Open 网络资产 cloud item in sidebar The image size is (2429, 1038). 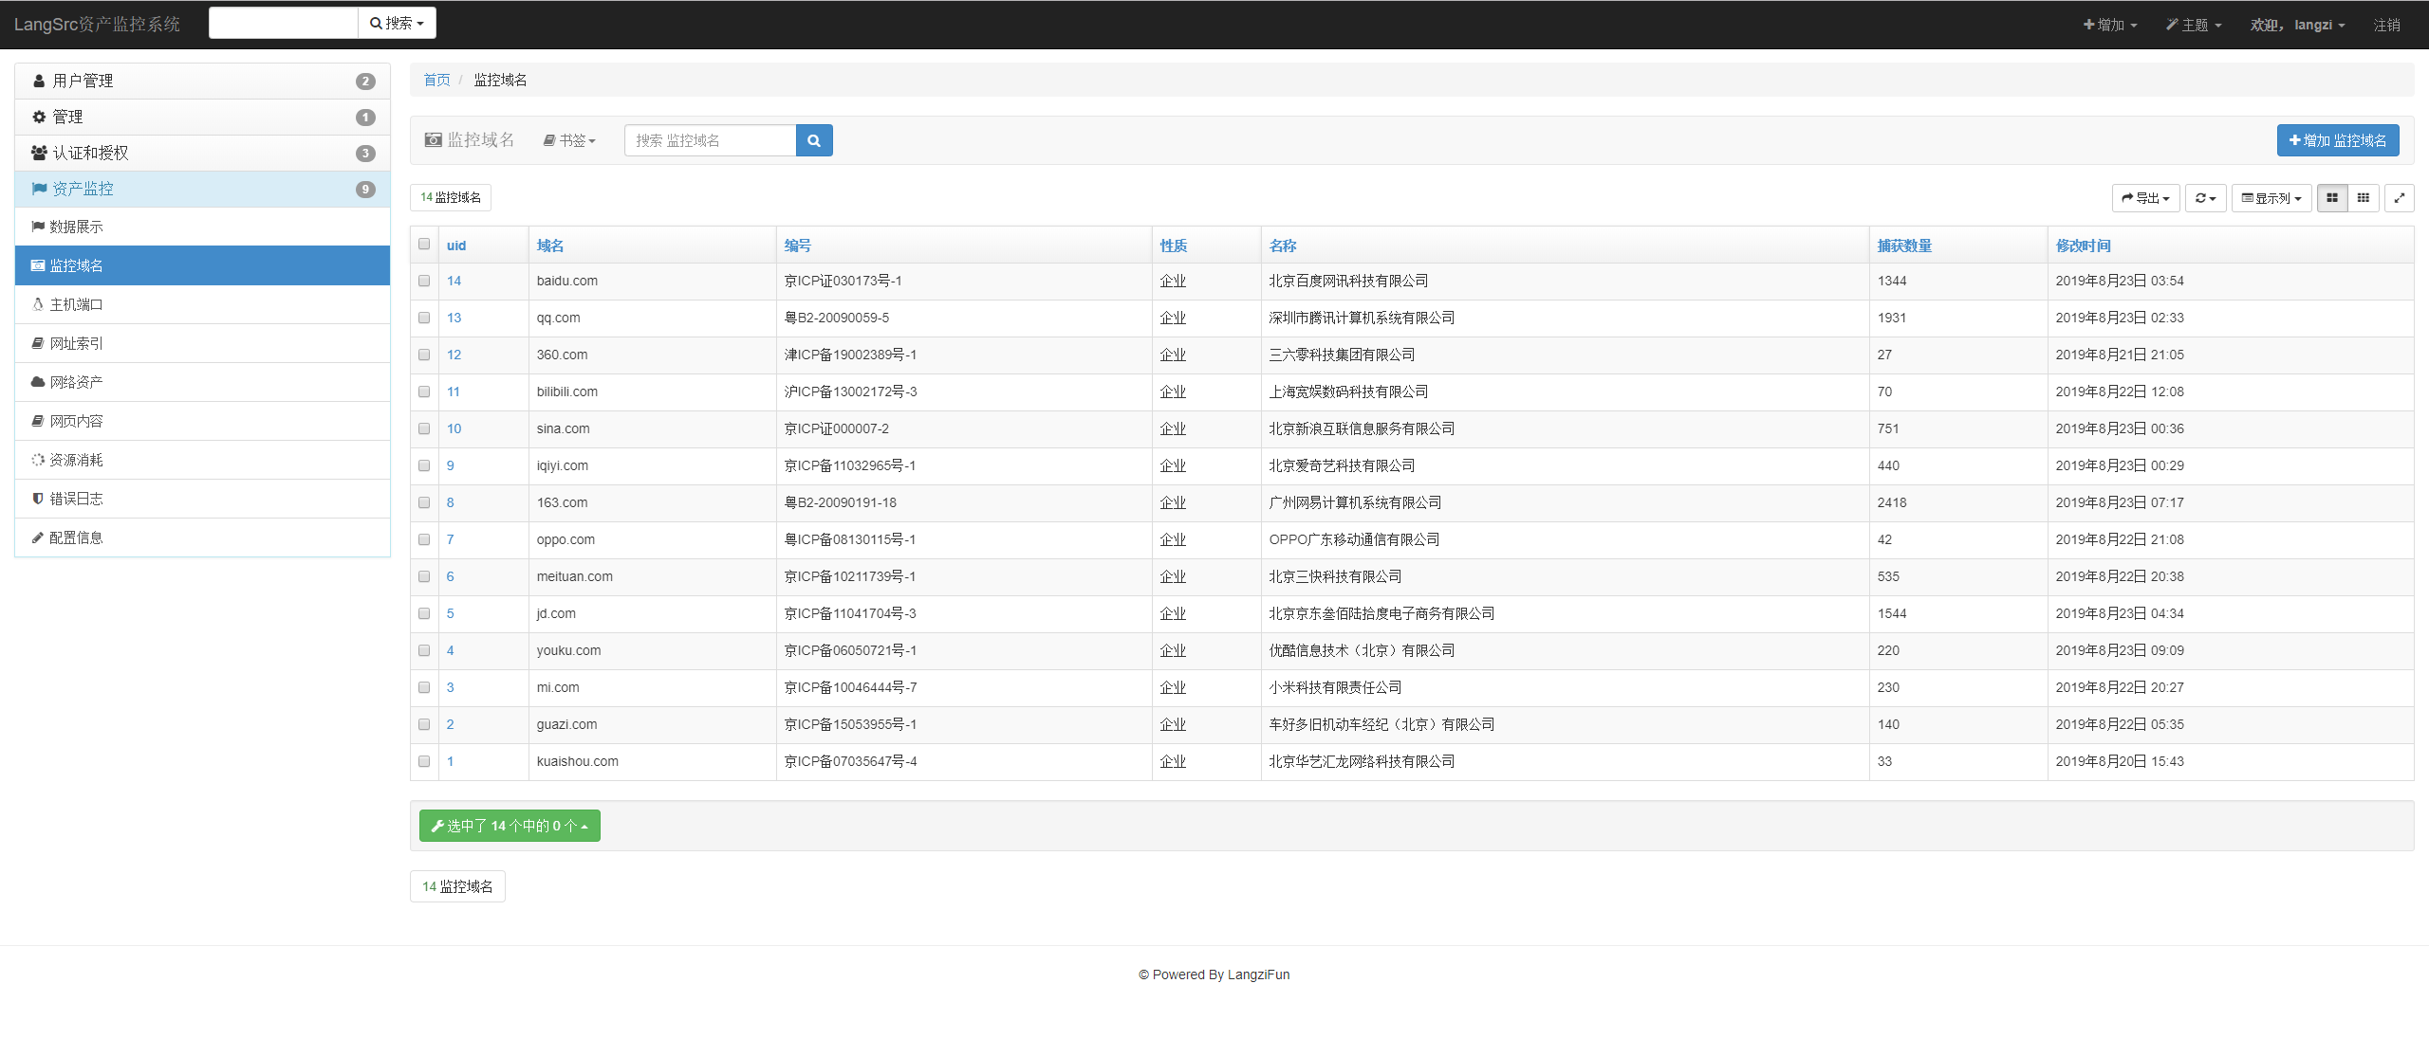pyautogui.click(x=76, y=382)
